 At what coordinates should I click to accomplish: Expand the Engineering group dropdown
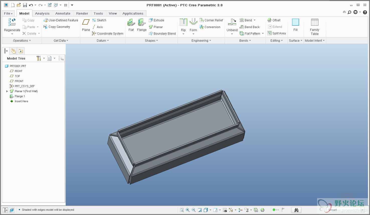tap(201, 41)
